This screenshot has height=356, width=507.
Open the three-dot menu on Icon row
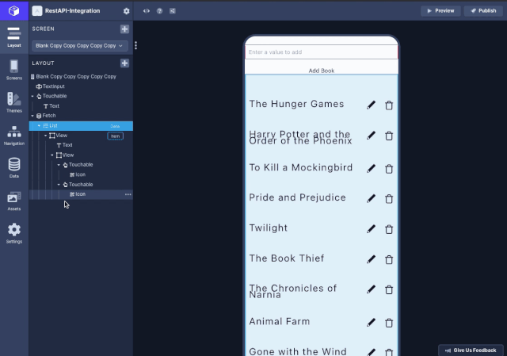click(x=128, y=194)
